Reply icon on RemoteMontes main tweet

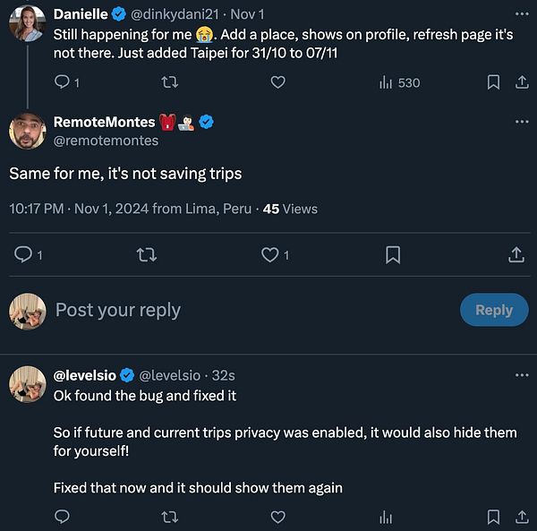pyautogui.click(x=24, y=255)
